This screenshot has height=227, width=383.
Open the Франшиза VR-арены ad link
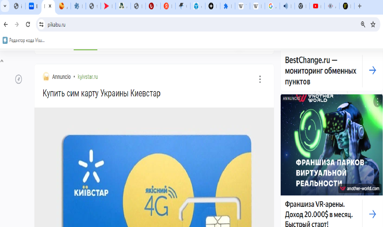[x=319, y=214]
